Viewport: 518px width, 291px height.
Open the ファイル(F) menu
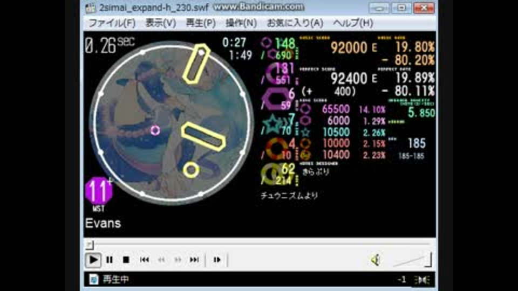[112, 23]
